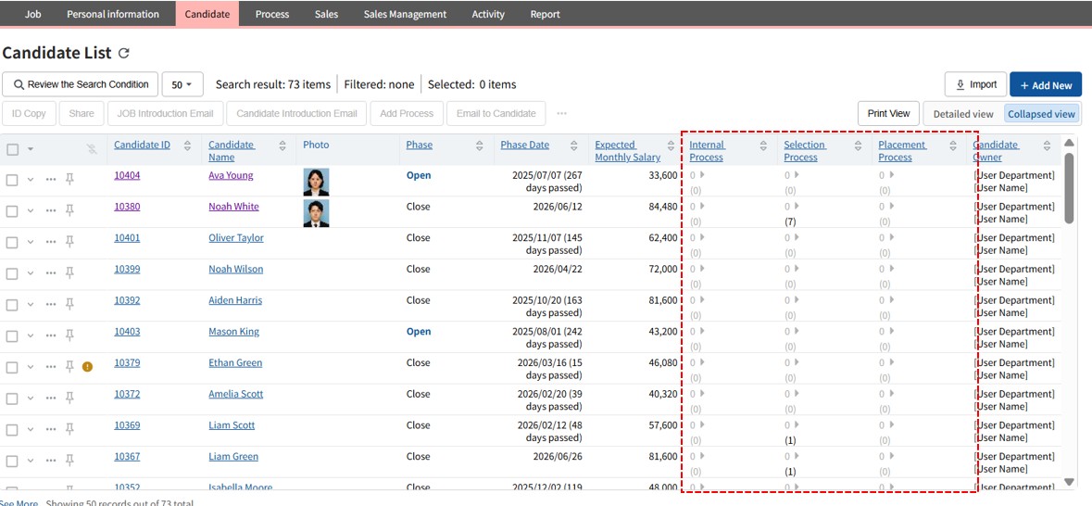Open the 50 items-per-page dropdown
The width and height of the screenshot is (1092, 506).
coord(182,84)
